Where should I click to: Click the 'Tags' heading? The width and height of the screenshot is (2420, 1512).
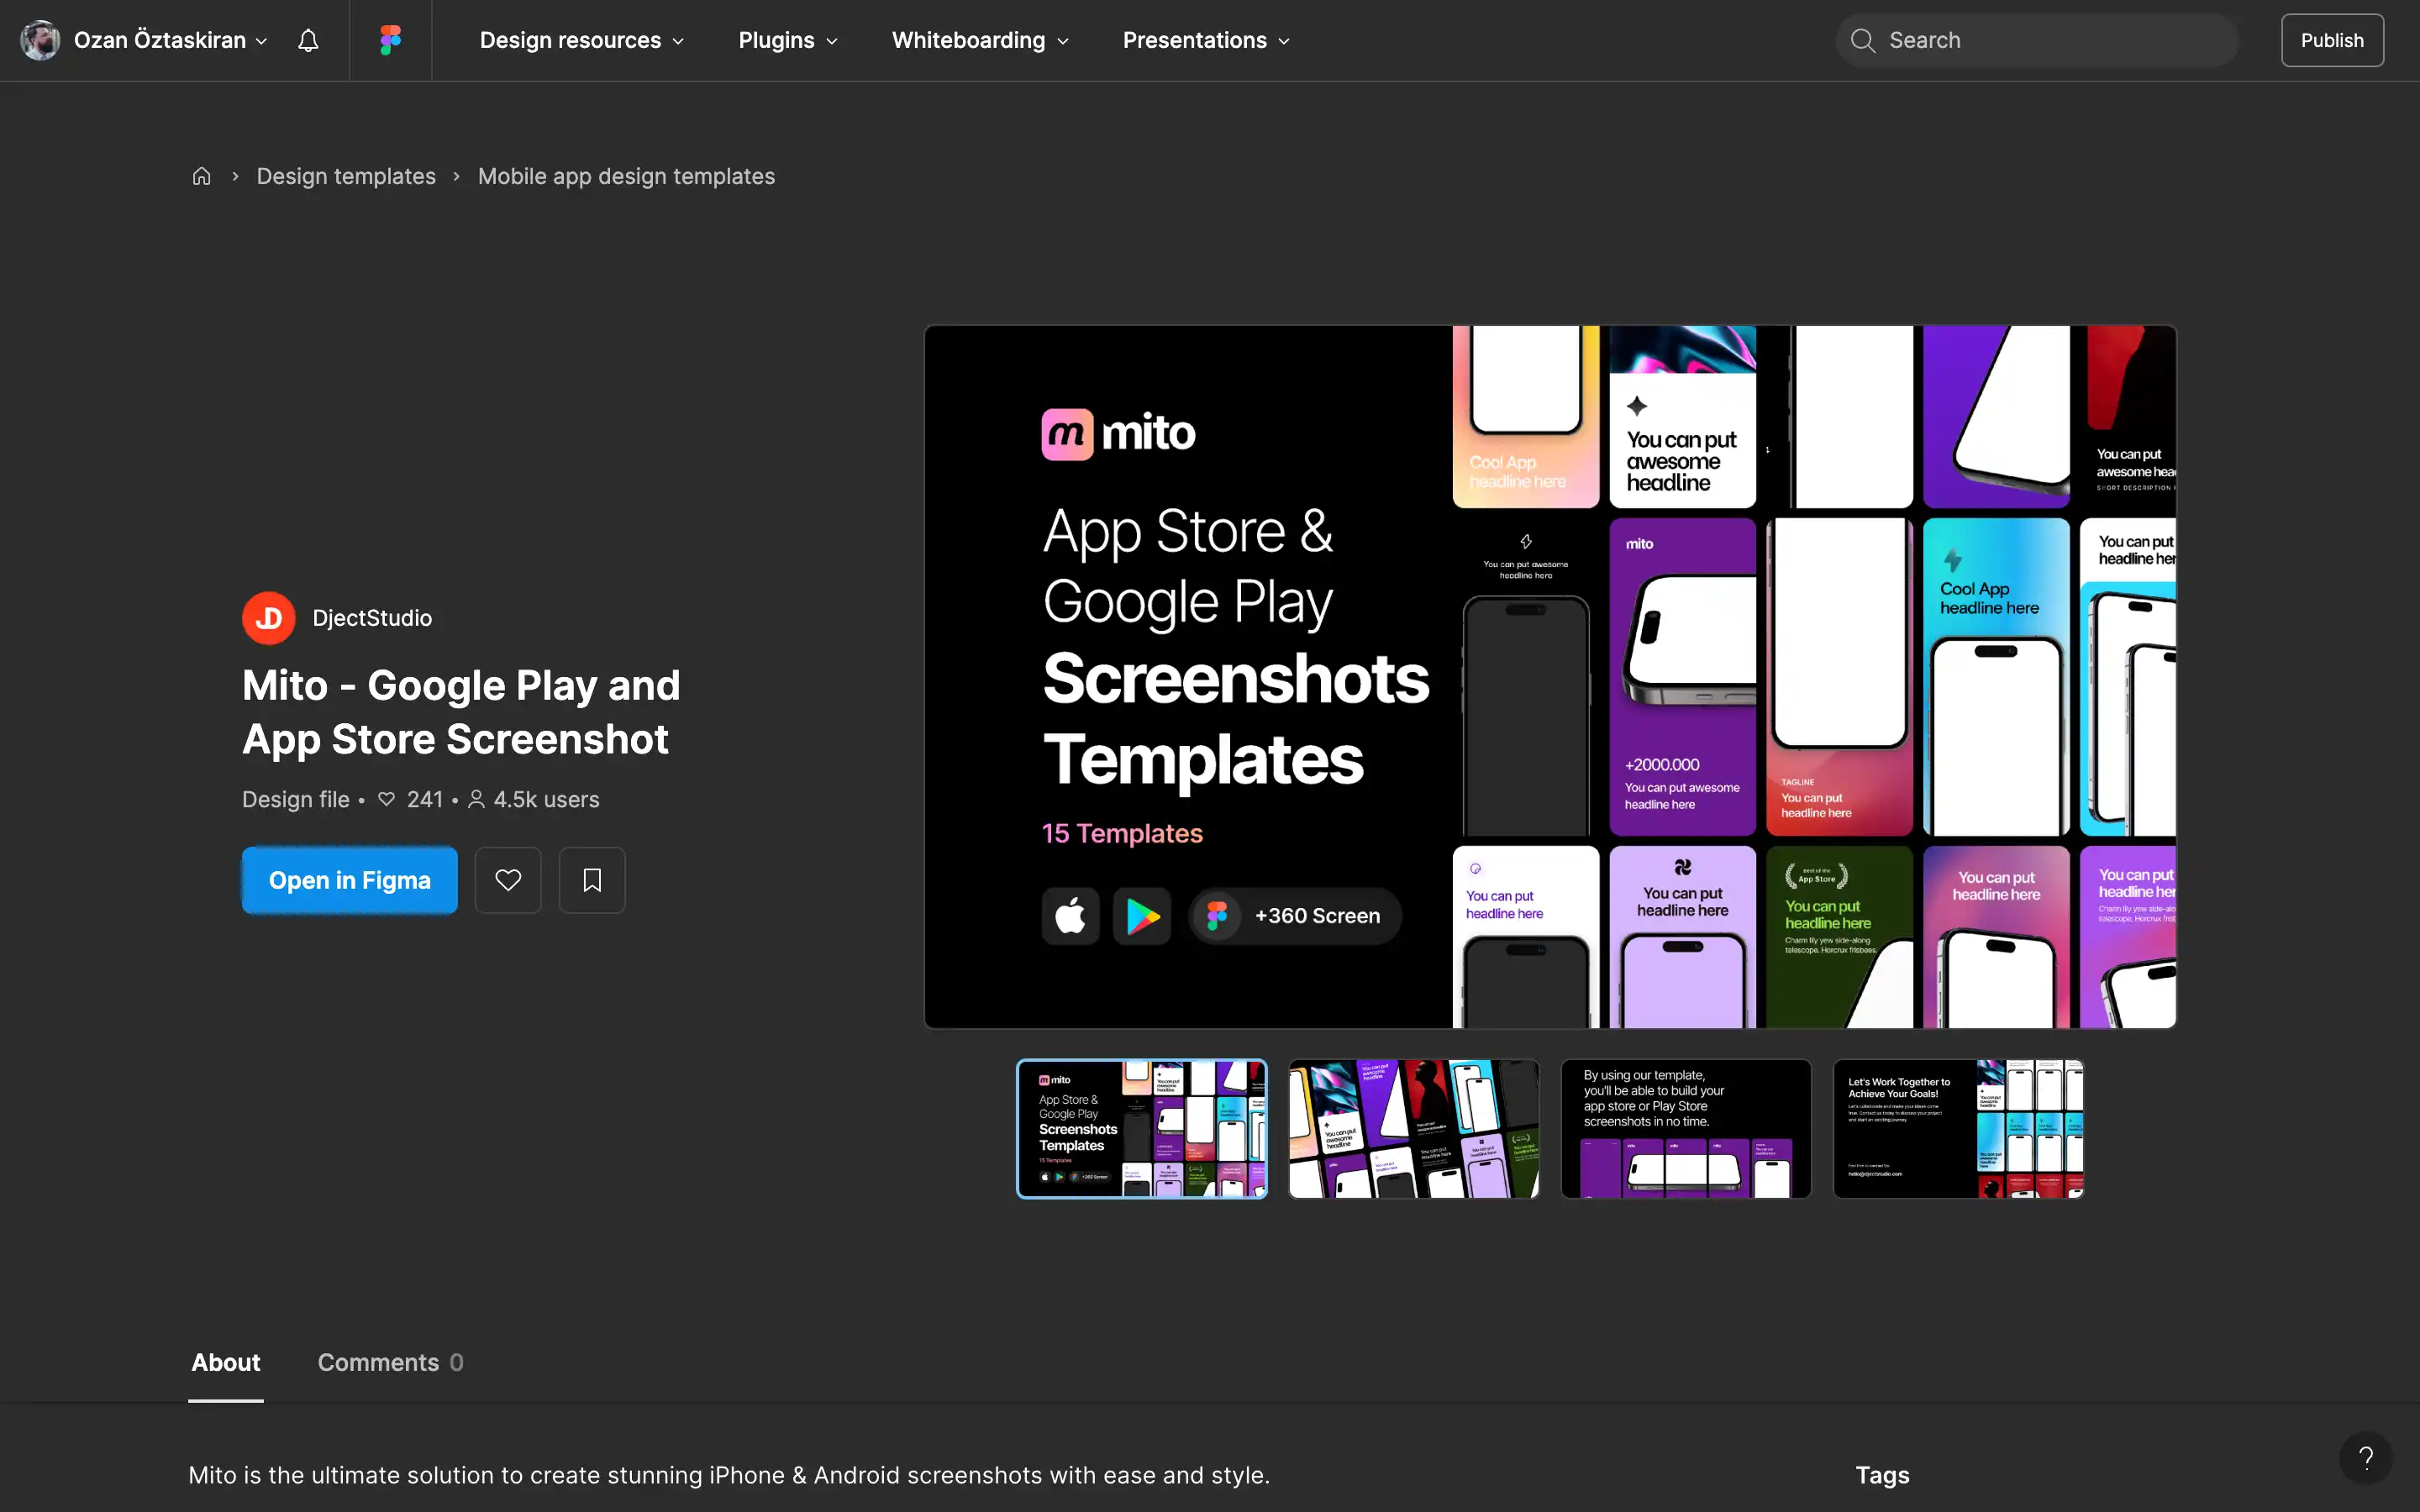[x=1882, y=1475]
